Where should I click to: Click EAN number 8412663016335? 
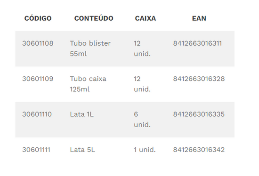(x=199, y=114)
